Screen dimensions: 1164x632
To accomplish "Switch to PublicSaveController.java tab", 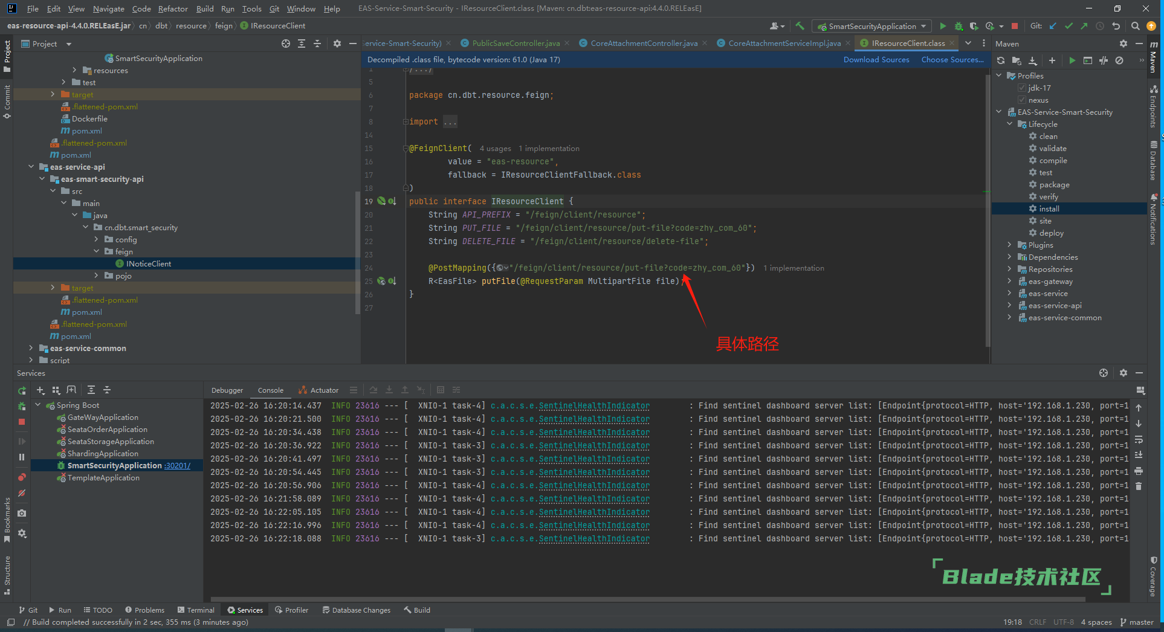I will pos(515,43).
